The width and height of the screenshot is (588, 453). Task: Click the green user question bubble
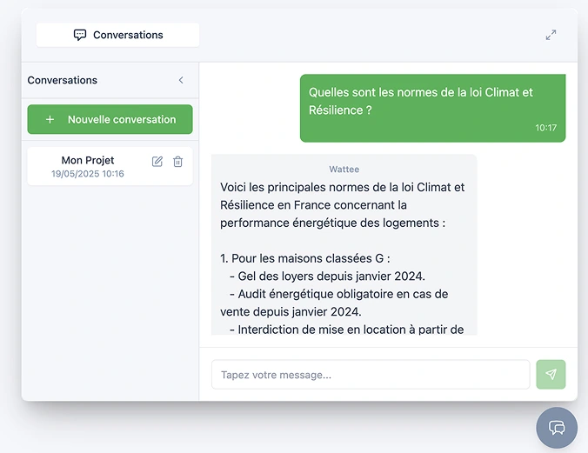(x=433, y=108)
